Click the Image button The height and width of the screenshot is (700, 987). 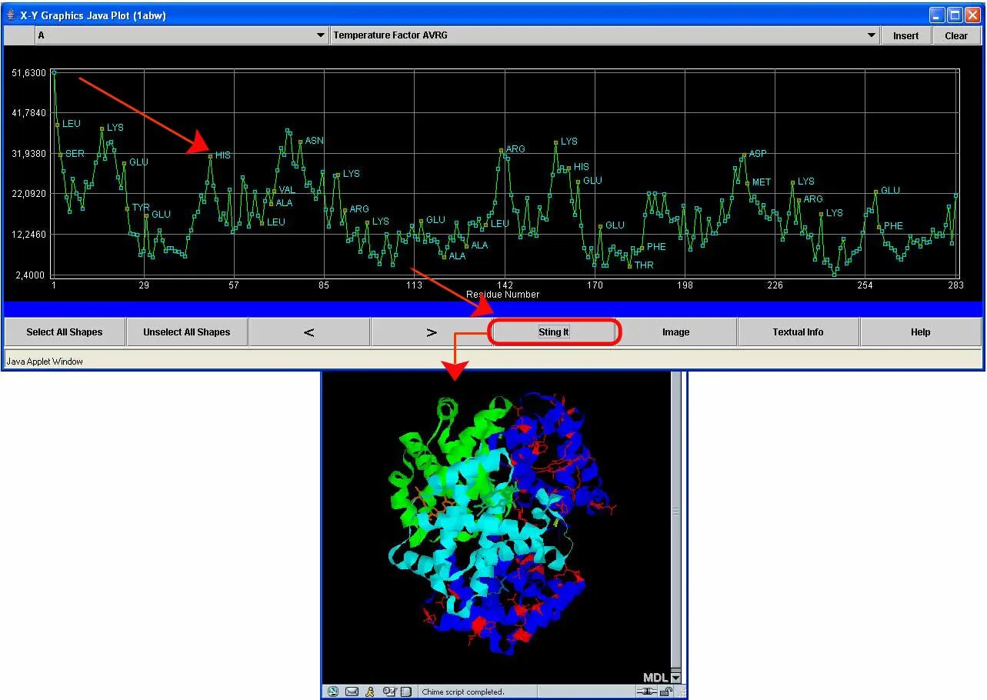pos(676,332)
